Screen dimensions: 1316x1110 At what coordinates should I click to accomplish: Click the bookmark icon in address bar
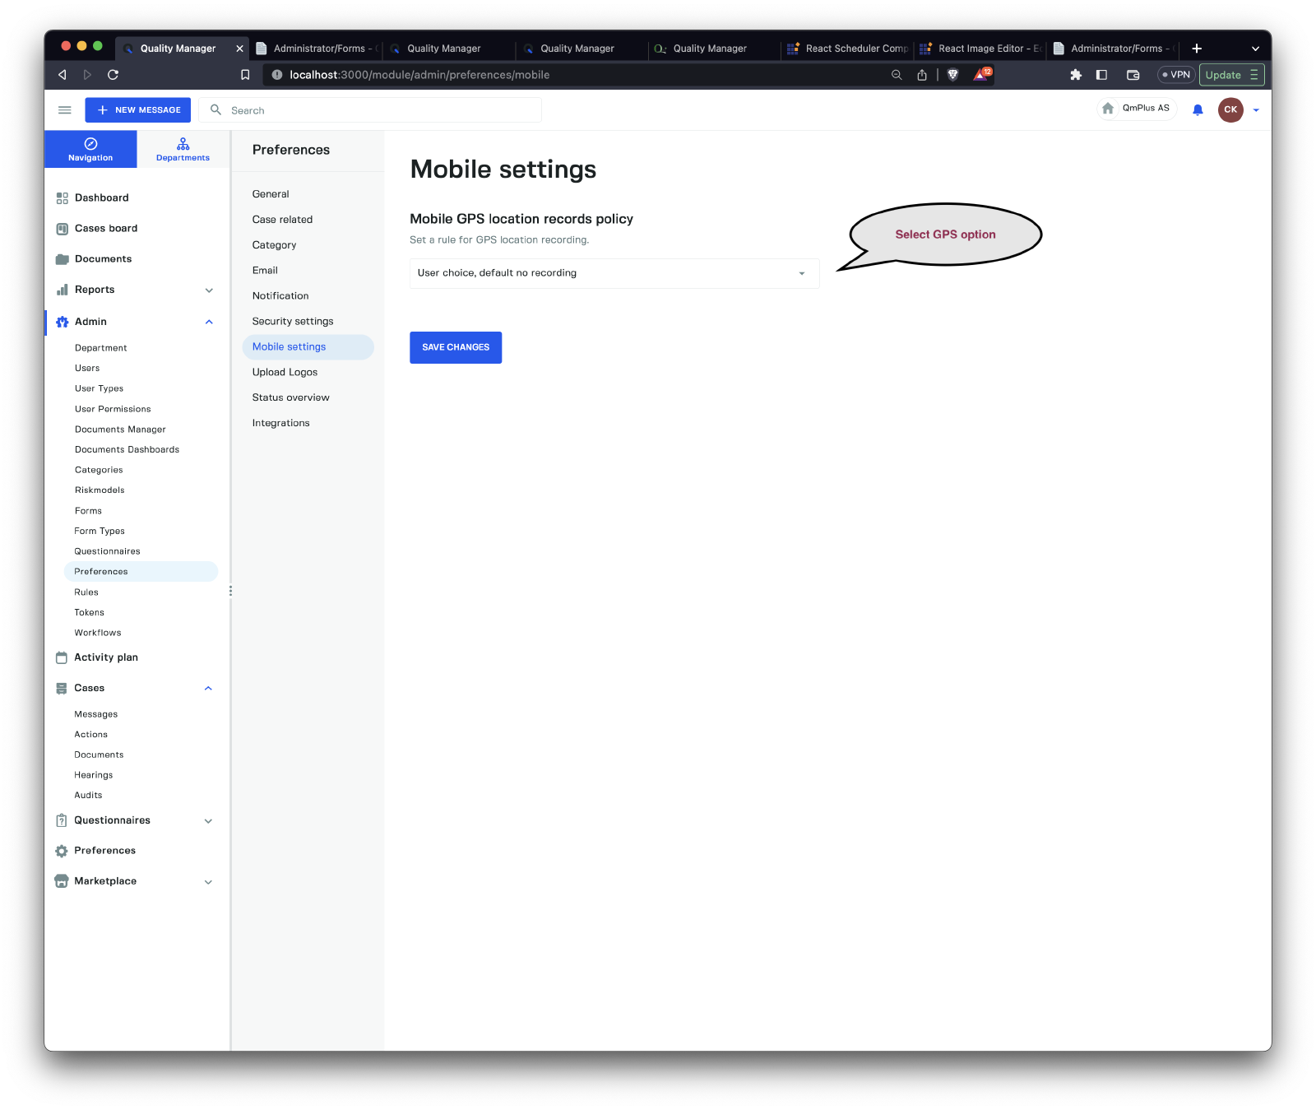245,75
